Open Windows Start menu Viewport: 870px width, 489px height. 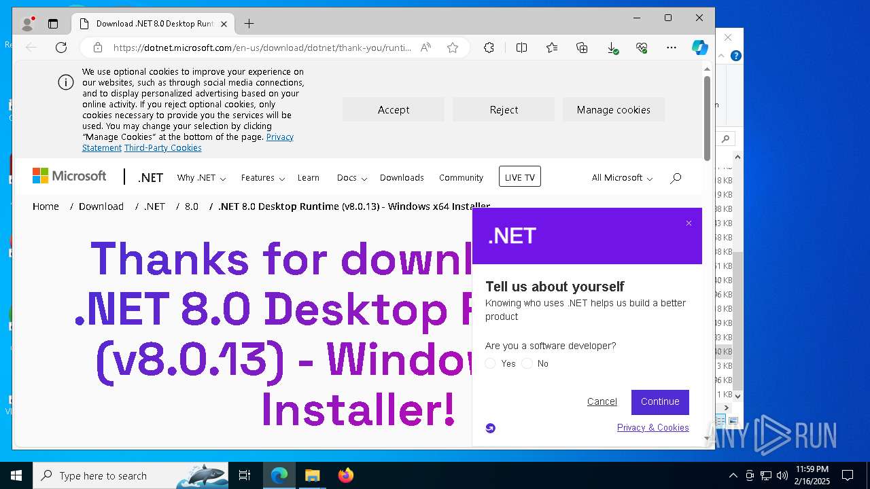click(16, 475)
